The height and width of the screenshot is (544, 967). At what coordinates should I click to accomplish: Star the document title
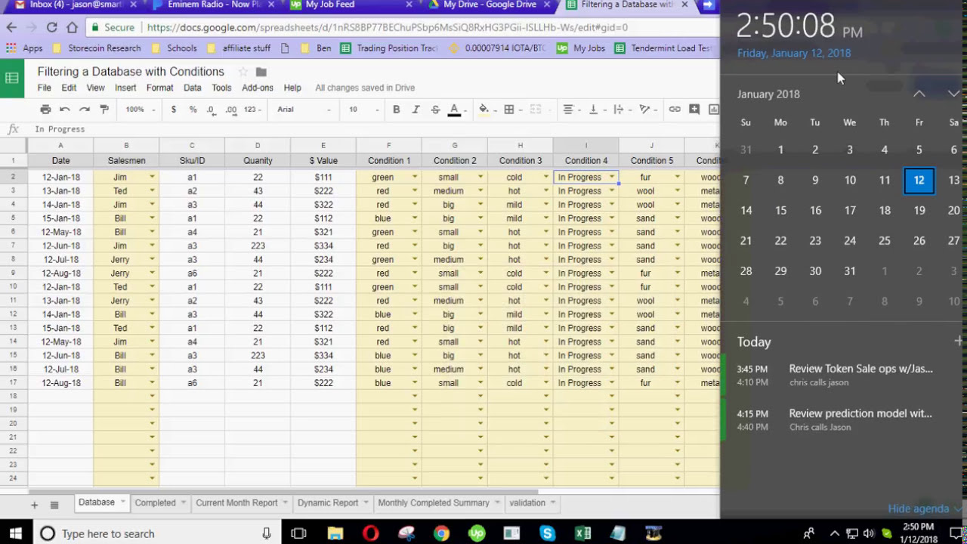pyautogui.click(x=243, y=72)
